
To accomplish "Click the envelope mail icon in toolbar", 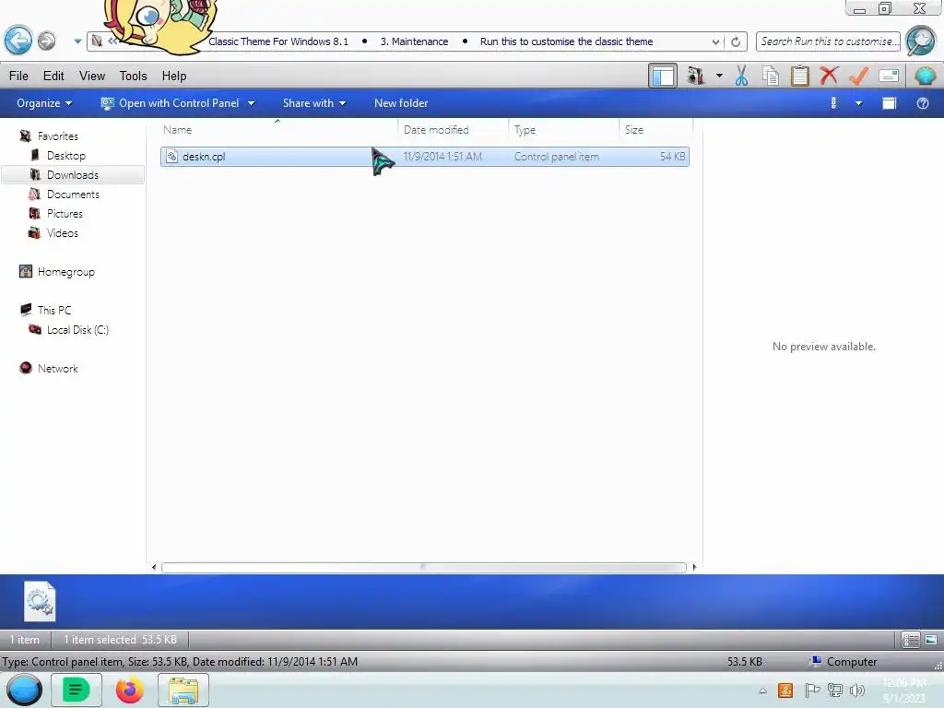I will click(x=889, y=76).
